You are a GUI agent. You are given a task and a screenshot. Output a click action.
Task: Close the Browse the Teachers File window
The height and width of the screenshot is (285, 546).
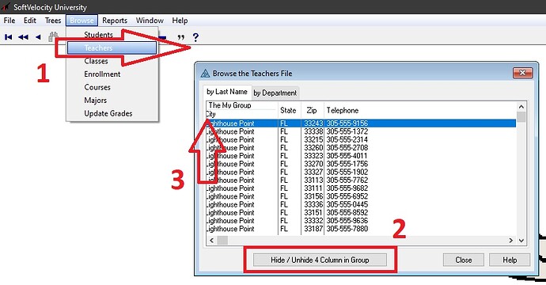point(523,73)
